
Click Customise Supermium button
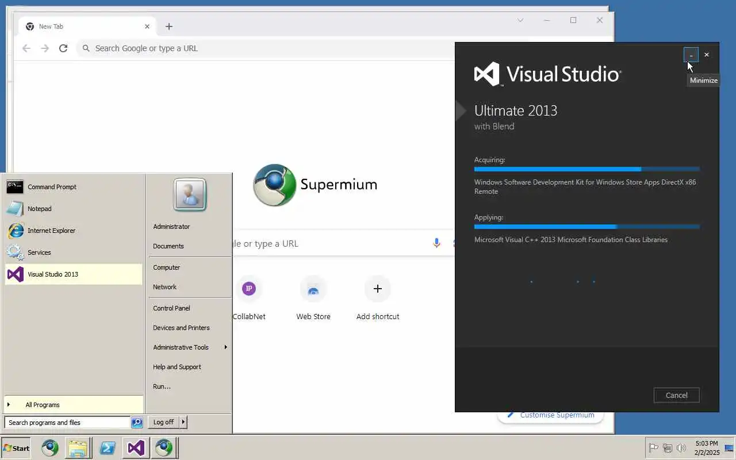coord(550,415)
